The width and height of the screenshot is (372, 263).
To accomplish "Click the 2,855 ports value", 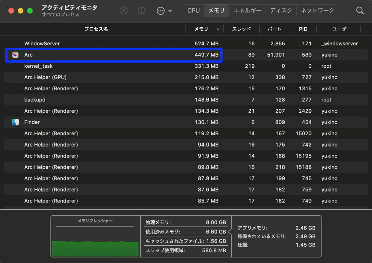I will (x=277, y=44).
